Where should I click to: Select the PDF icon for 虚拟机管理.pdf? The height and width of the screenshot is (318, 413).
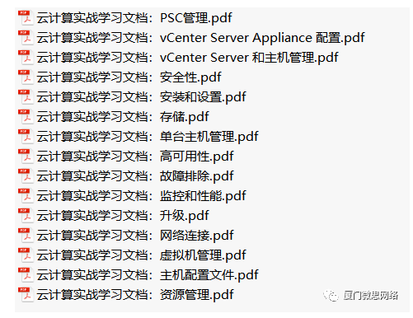click(x=26, y=255)
